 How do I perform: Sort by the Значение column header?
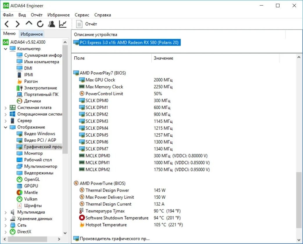point(216,58)
